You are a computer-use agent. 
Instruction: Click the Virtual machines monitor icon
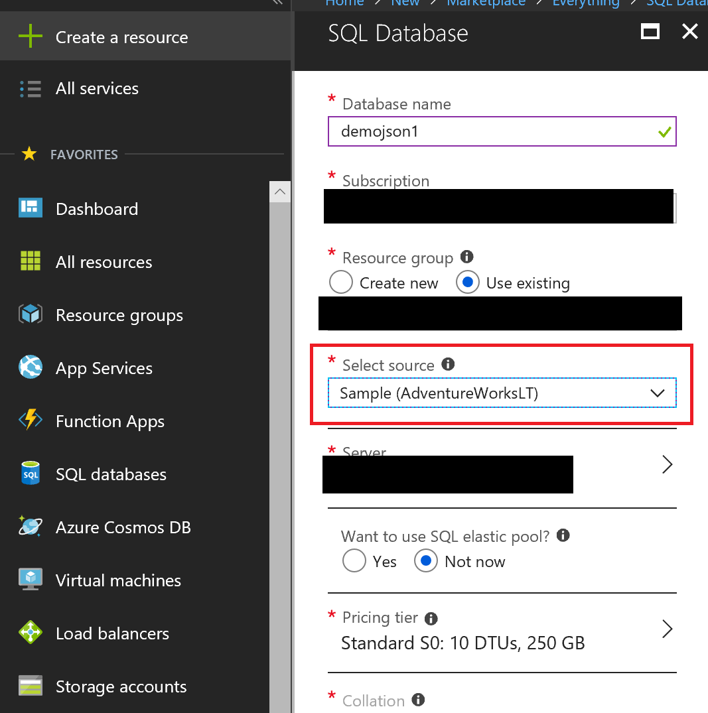click(x=31, y=579)
